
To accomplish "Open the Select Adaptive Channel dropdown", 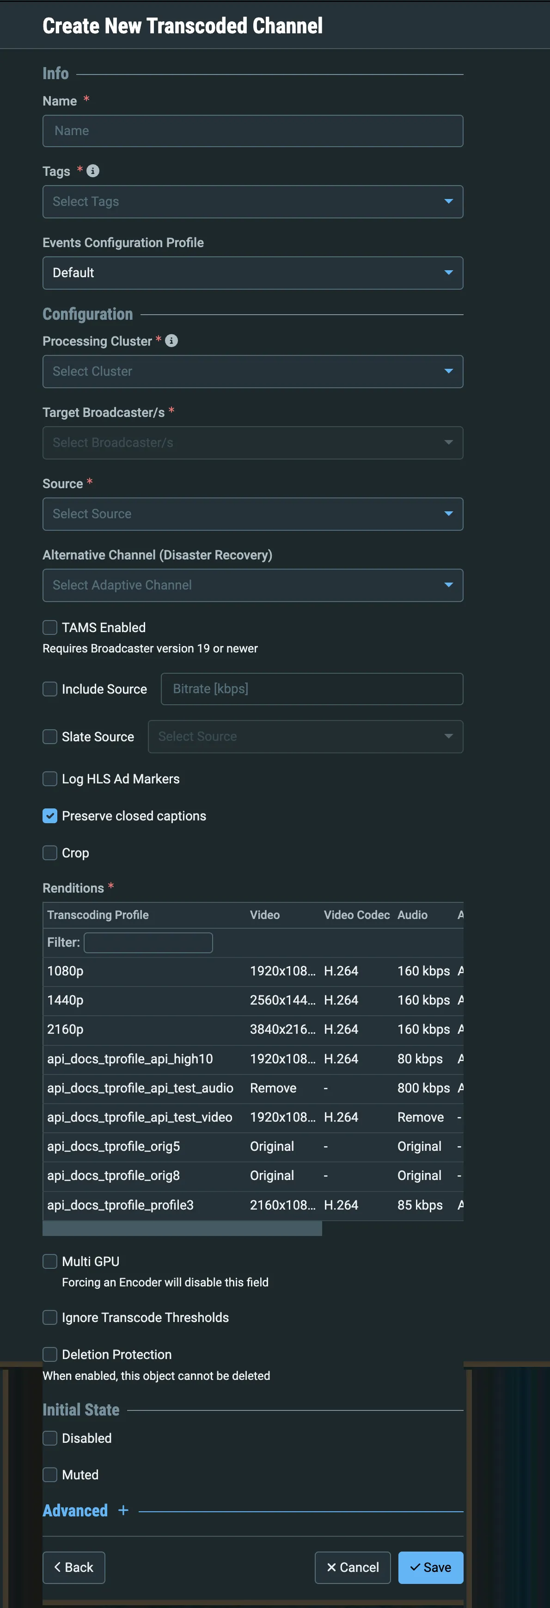I will (252, 585).
